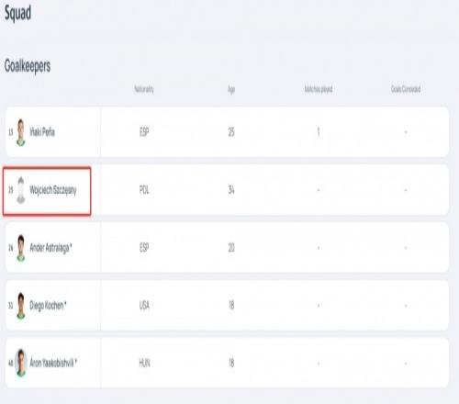Open Iñaki Peña player profile link

pos(42,132)
